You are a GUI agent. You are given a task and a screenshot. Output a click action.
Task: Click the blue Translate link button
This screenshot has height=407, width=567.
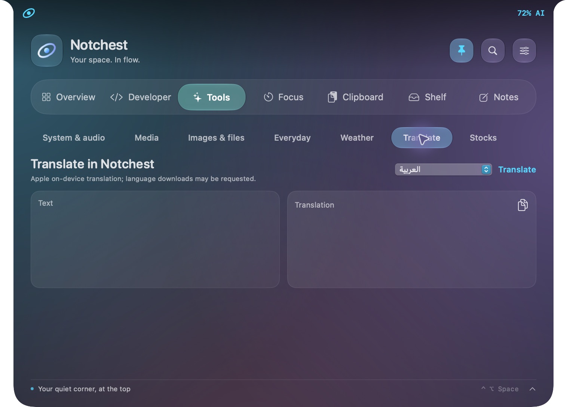pyautogui.click(x=517, y=169)
